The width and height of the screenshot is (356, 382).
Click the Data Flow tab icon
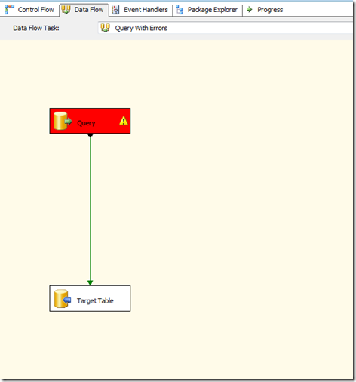click(x=66, y=10)
